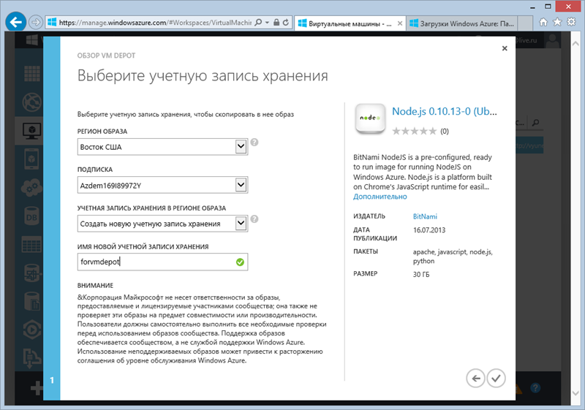The image size is (585, 410).
Task: Click the HDInsight database icon in sidebar
Action: click(x=31, y=273)
